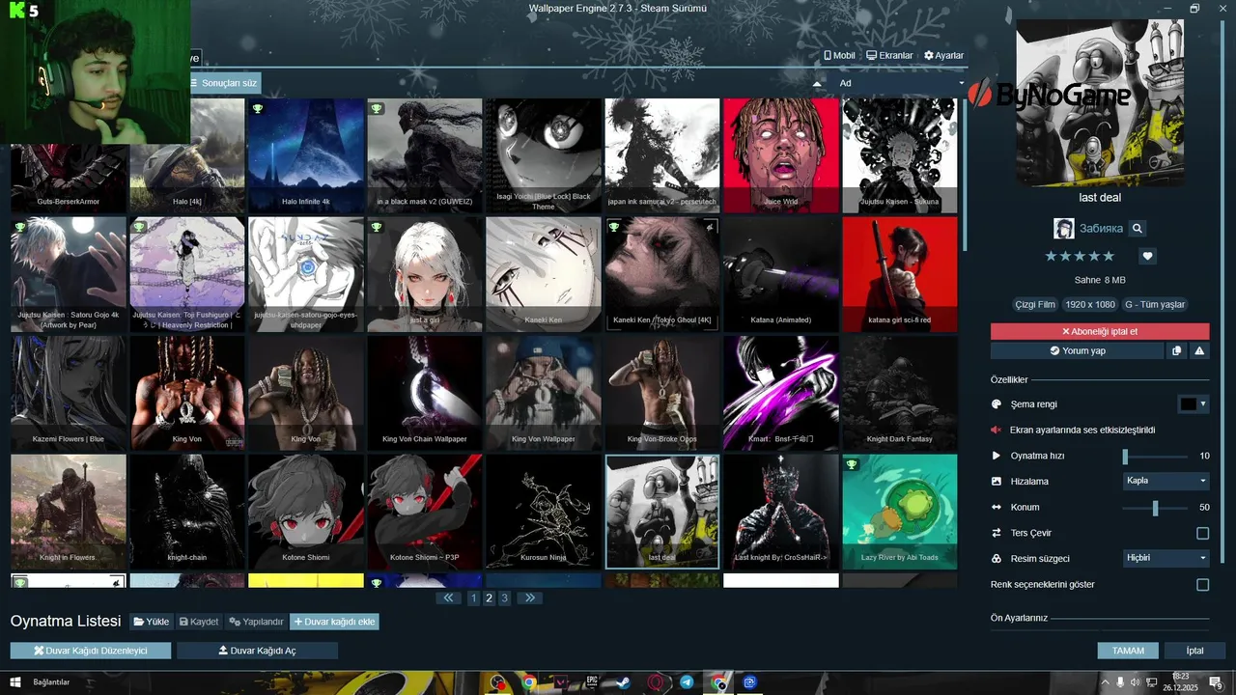Toggle the Ters Çevir checkbox
1236x695 pixels.
[1202, 533]
